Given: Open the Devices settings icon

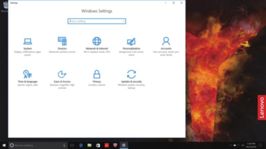Looking at the screenshot, I should pos(62,41).
